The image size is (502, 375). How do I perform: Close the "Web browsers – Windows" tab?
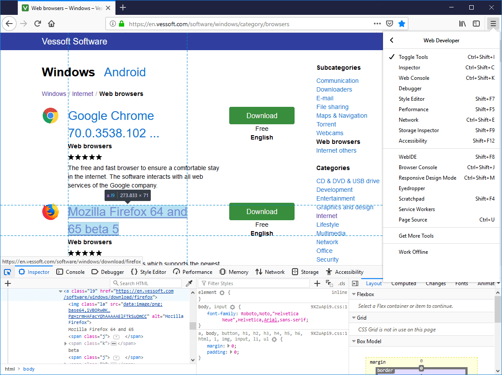click(108, 8)
